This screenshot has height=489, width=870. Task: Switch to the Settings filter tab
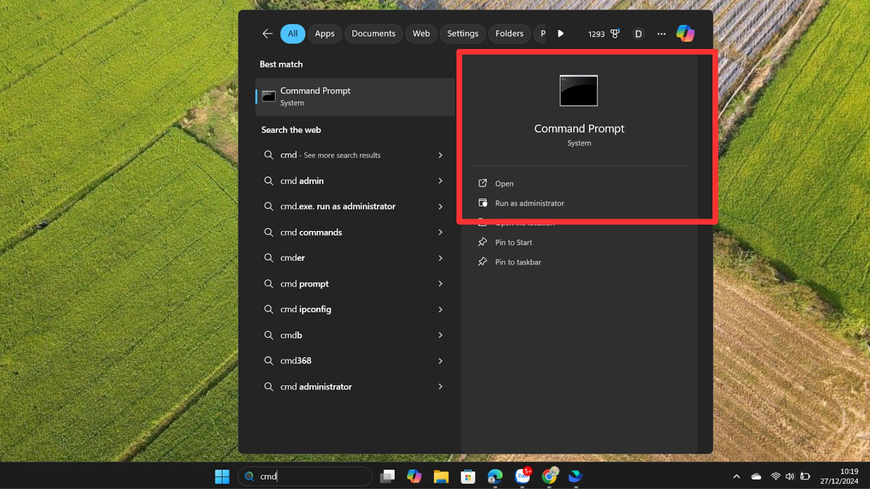[463, 34]
